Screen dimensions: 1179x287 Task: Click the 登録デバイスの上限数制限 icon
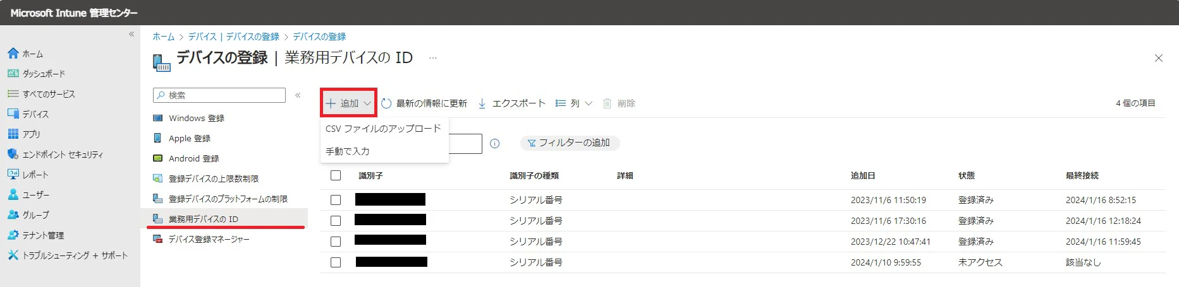[x=157, y=179]
